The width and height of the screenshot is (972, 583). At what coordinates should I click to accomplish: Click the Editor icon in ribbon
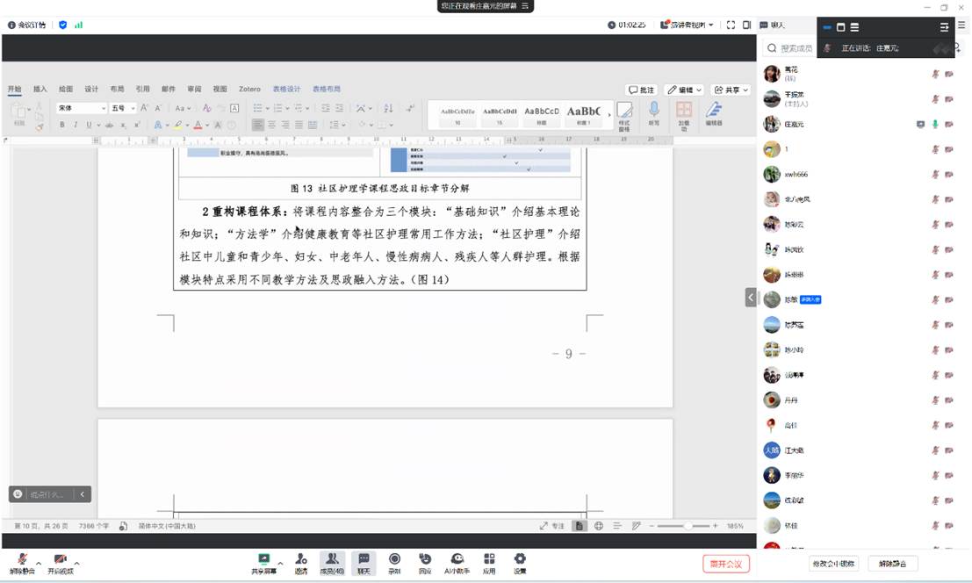(x=714, y=114)
